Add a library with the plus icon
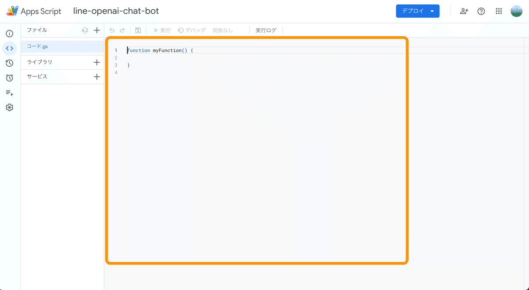 pos(97,62)
